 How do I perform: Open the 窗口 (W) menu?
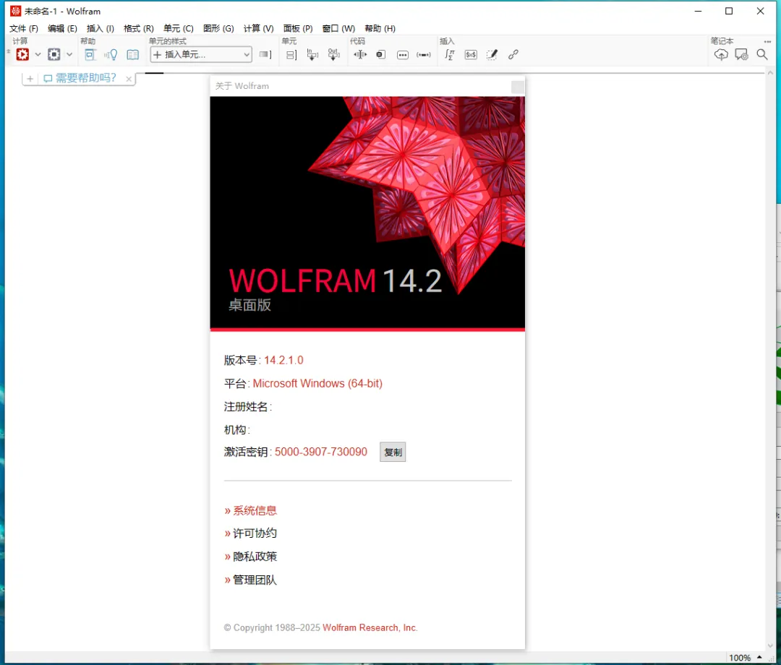coord(338,28)
